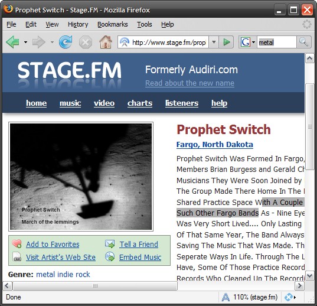Open the charts navigation link
317x306 pixels.
(140, 103)
